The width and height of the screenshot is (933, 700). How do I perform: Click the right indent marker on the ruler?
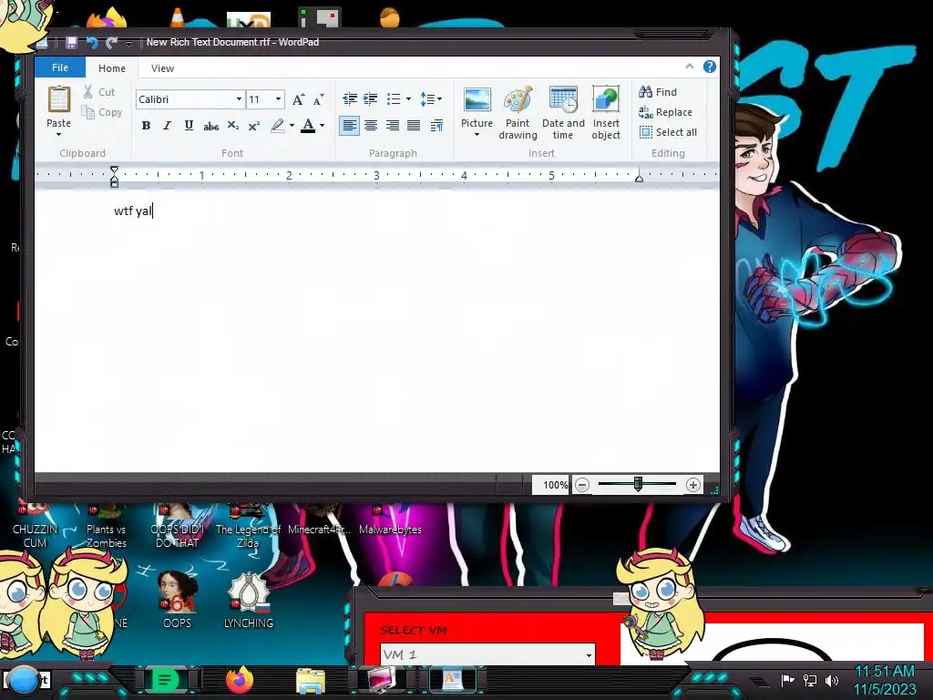[x=639, y=178]
